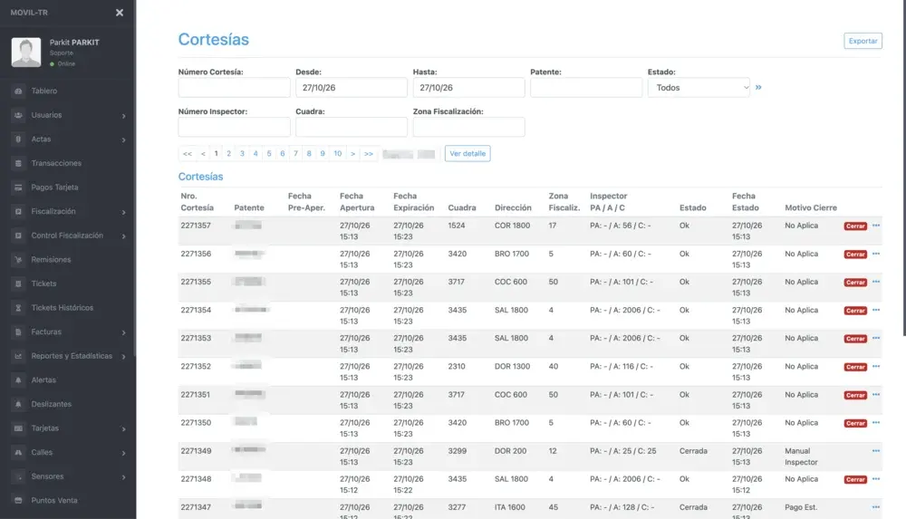906x519 pixels.
Task: Open the Estado dropdown showing Todos
Action: 699,88
